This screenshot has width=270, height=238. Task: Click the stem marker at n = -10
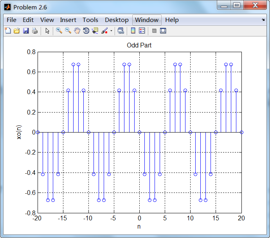pos(89,133)
